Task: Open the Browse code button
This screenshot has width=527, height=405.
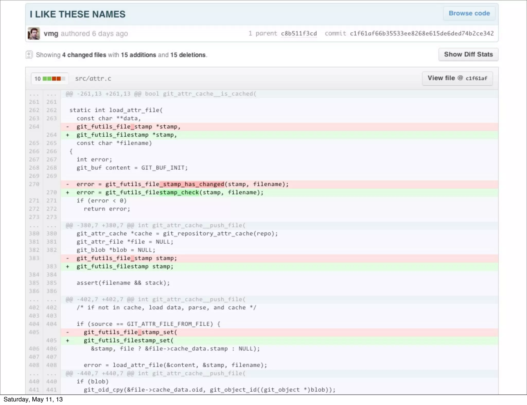Action: click(x=469, y=13)
